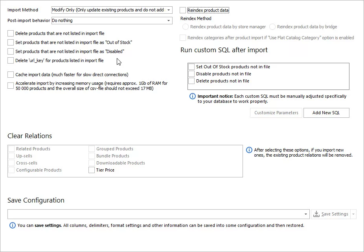364x252 pixels.
Task: Toggle Reindex product data checkbox
Action: point(183,10)
